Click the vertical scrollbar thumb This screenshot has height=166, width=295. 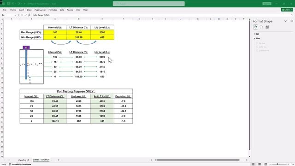249,85
